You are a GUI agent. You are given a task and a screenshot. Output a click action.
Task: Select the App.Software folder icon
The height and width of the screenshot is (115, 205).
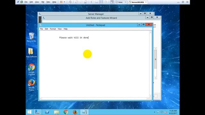tap(31, 53)
